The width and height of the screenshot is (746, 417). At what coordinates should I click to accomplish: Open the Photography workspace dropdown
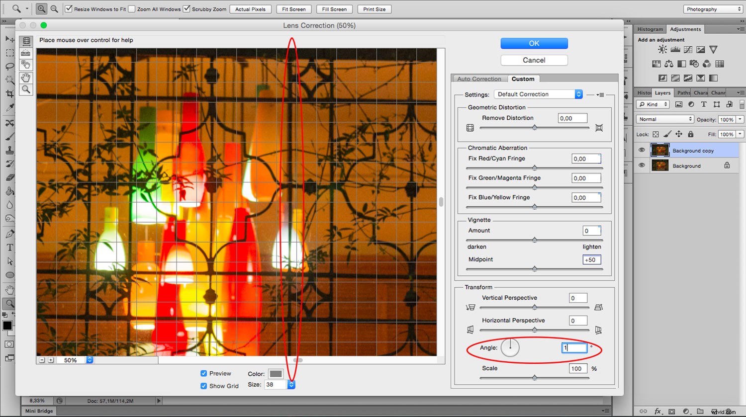[x=712, y=8]
